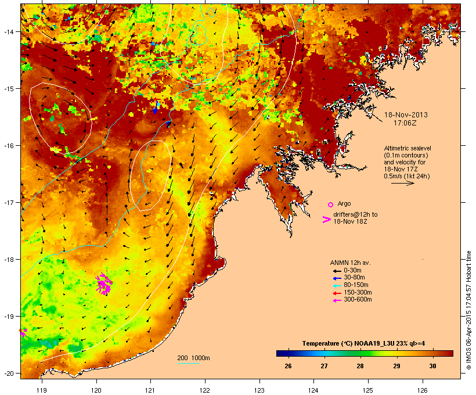476x395 pixels.
Task: Click the 'drifters@12h to' label
Action: [x=355, y=214]
